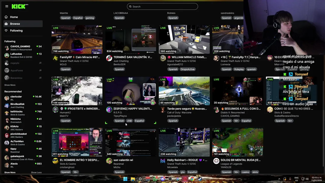This screenshot has width=325, height=183.
Task: Click MeinTV channel avatar
Action: pyautogui.click(x=55, y=110)
